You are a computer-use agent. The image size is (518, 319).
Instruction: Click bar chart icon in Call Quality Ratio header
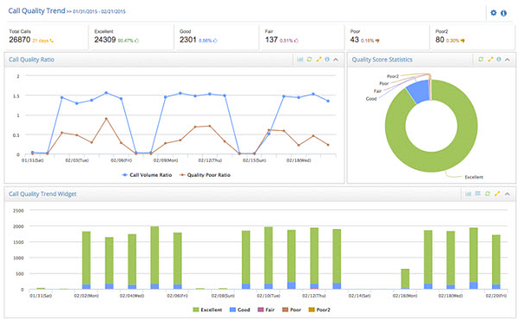[x=300, y=59]
